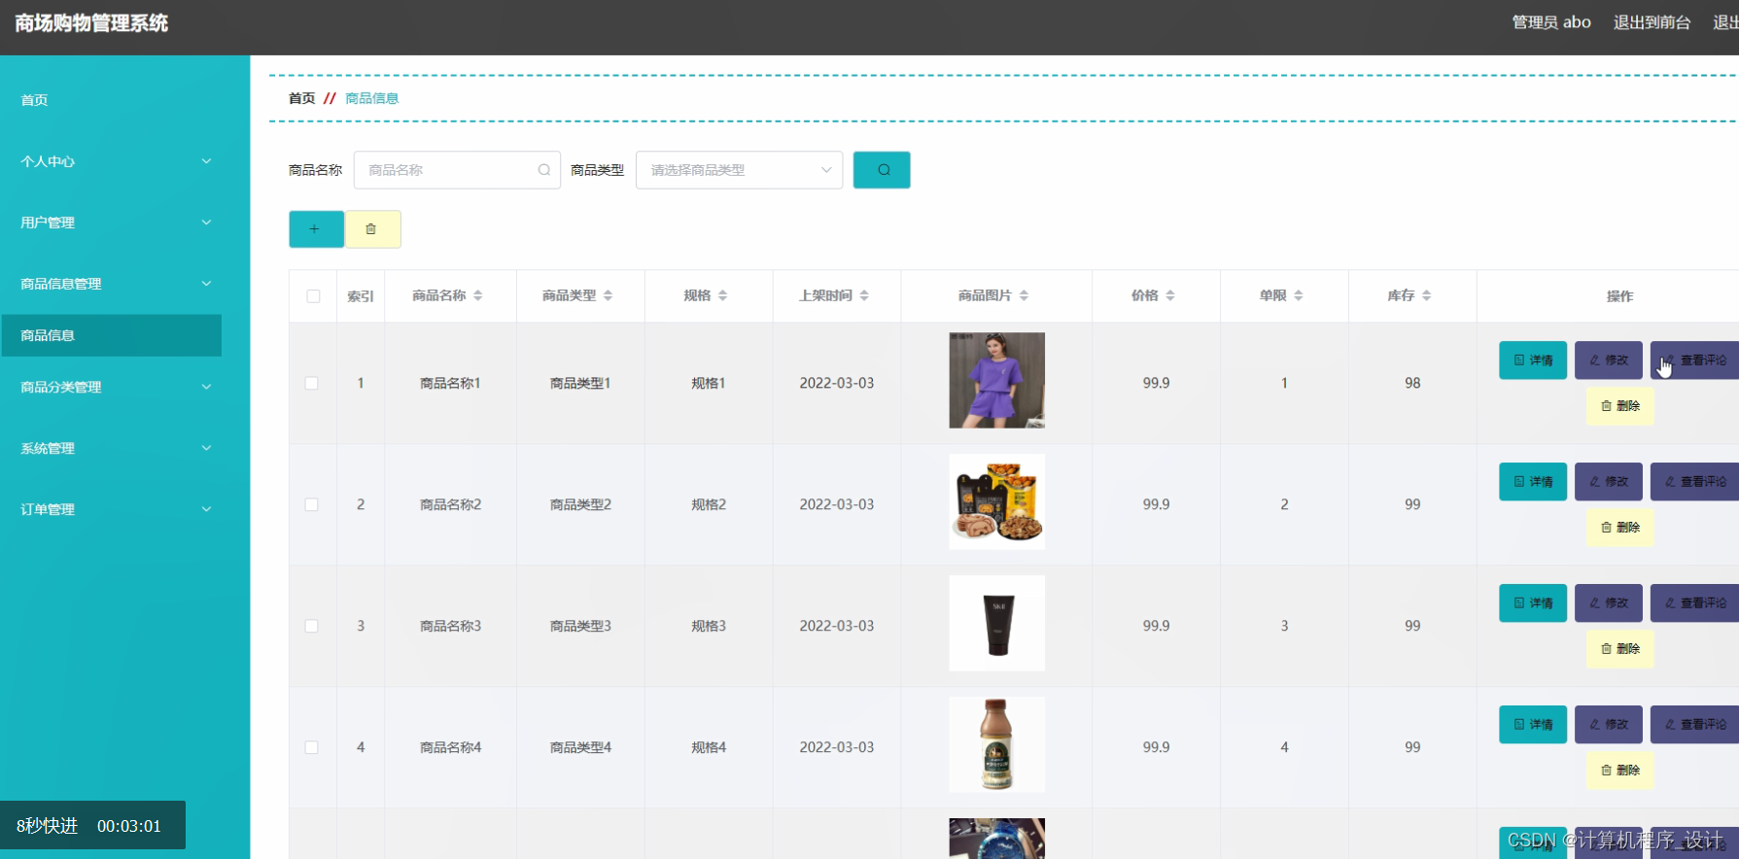Expand the 系统管理 sidebar menu
The image size is (1739, 859).
click(x=115, y=448)
